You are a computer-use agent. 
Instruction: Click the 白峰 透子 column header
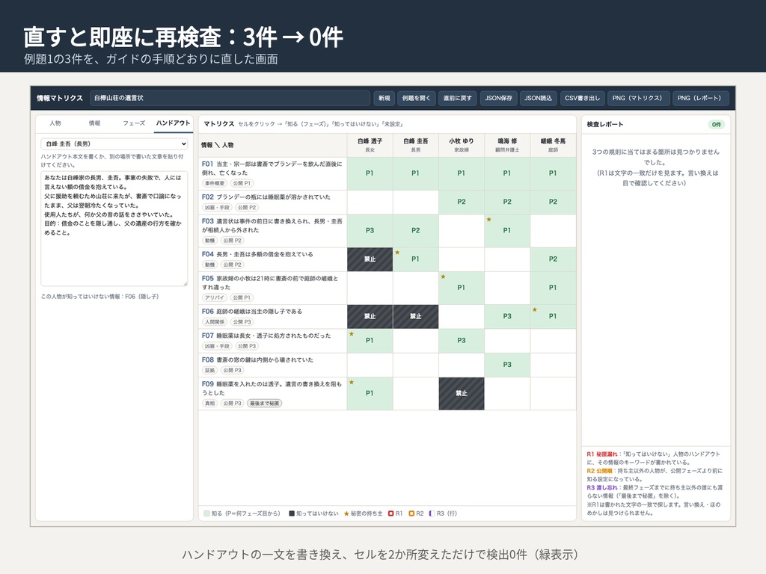(x=370, y=145)
